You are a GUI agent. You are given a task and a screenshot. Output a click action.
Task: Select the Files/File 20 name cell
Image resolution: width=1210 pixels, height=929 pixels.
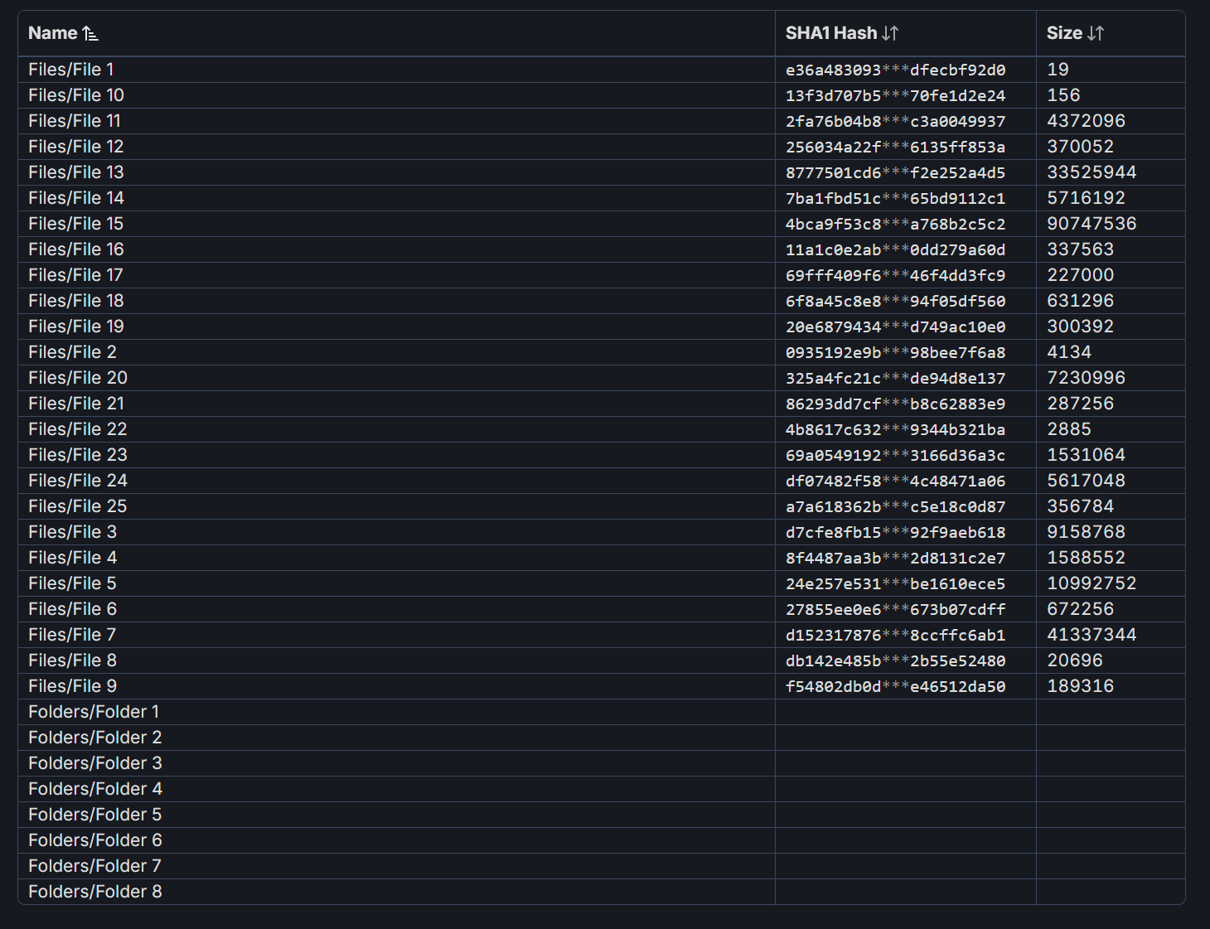(78, 378)
